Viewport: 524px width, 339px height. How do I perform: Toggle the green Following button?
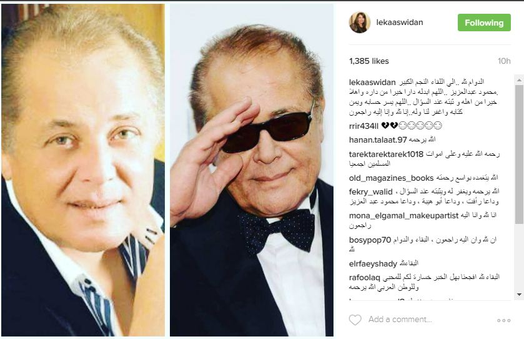(x=484, y=23)
